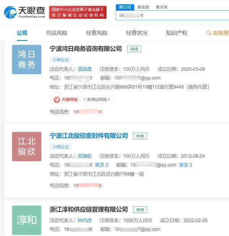Open legal representative 蓝国星
This screenshot has width=229, height=236.
pos(85,69)
